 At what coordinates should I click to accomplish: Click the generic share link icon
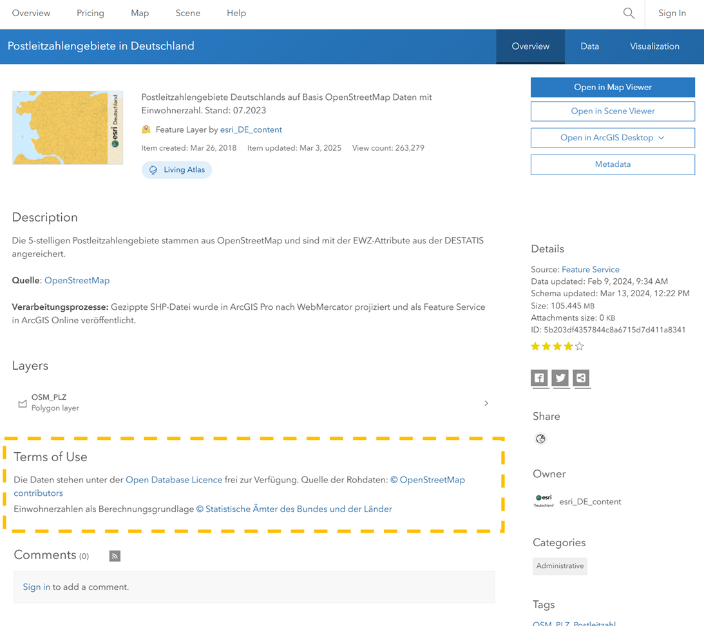[x=581, y=377]
